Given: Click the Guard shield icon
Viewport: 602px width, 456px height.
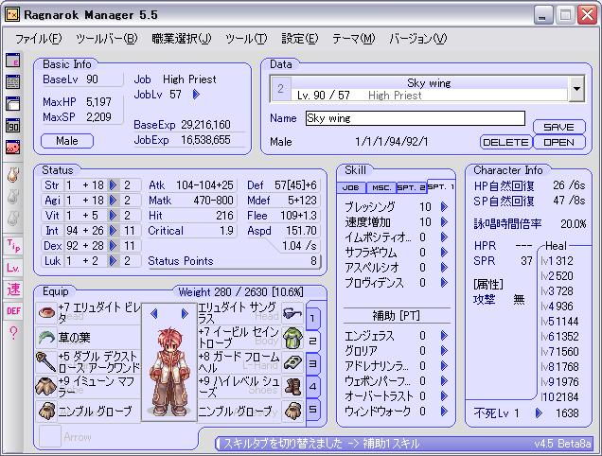Looking at the screenshot, I should coord(292,362).
